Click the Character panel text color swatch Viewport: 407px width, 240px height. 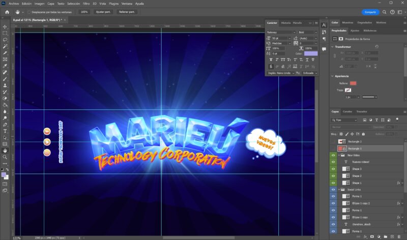click(311, 53)
